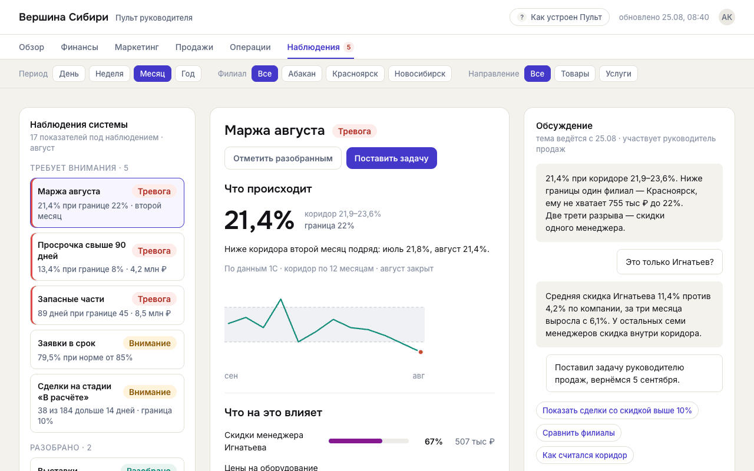Open the Запасные части observation card

click(x=107, y=306)
